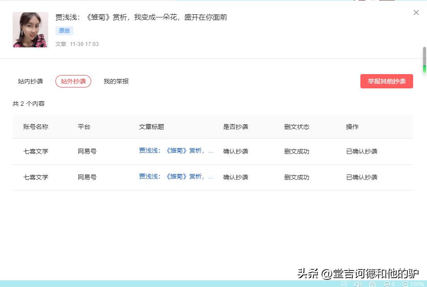Click the shield verification icon in bottom bar
This screenshot has width=427, height=287.
(344, 284)
